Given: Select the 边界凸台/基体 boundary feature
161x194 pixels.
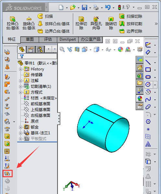Looking at the screenshot, I should pyautogui.click(x=54, y=31).
